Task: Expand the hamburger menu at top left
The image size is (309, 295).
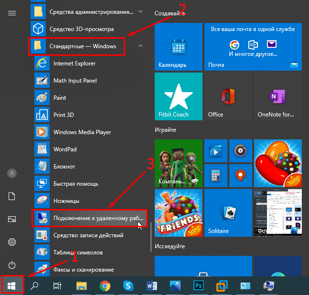Action: (12, 13)
